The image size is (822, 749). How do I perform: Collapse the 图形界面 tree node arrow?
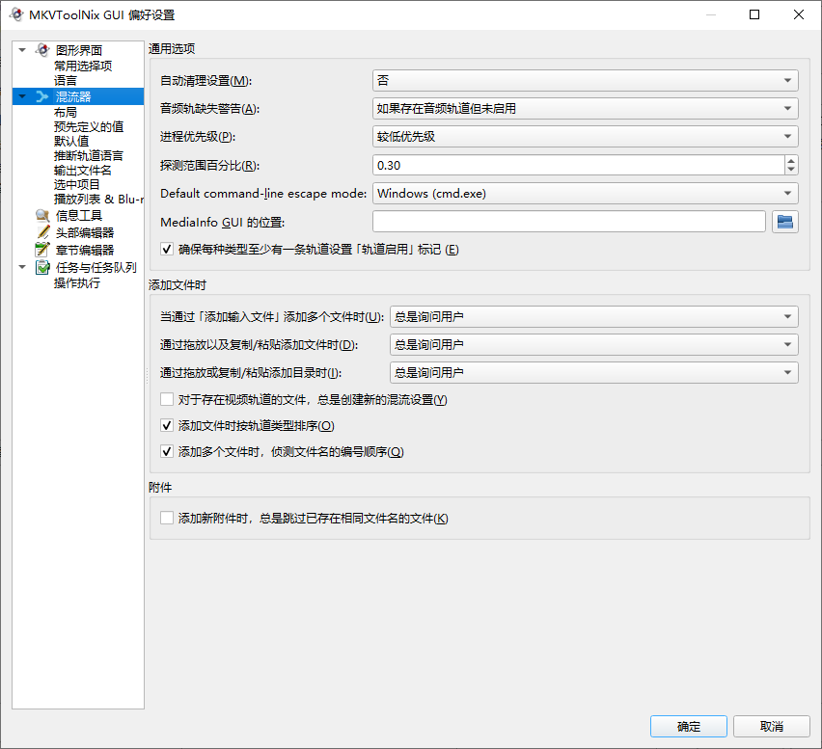[x=22, y=50]
